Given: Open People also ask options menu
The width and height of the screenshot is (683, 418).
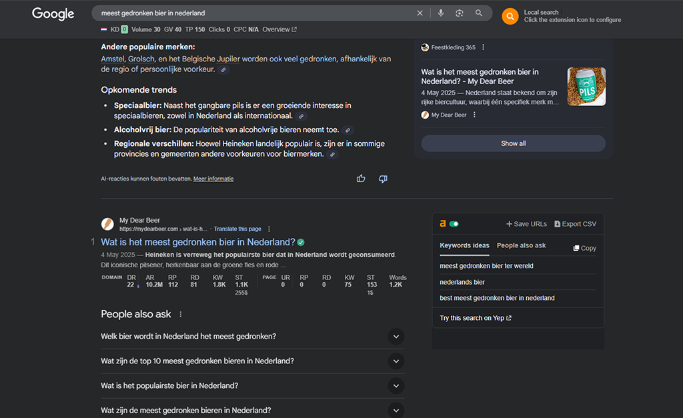Looking at the screenshot, I should coord(180,315).
